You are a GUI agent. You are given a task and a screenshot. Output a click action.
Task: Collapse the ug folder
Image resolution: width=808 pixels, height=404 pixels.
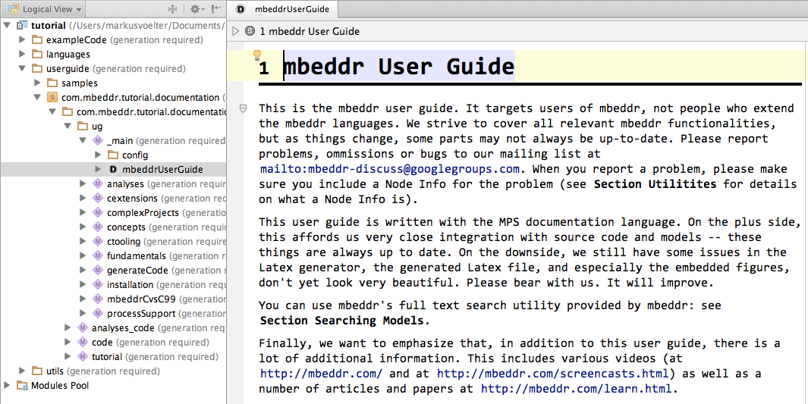point(67,126)
